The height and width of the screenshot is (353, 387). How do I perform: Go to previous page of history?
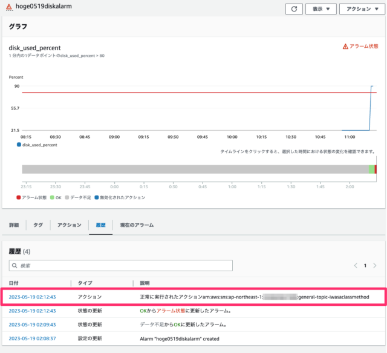[355, 265]
